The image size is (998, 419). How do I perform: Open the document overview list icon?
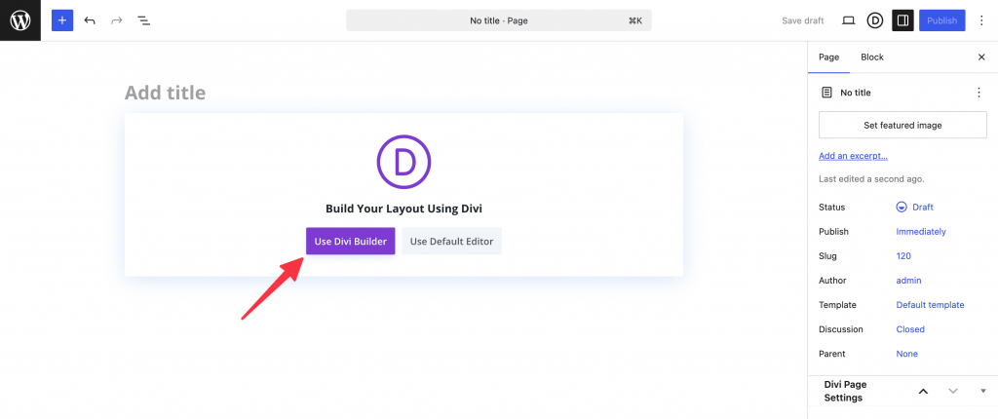[144, 20]
